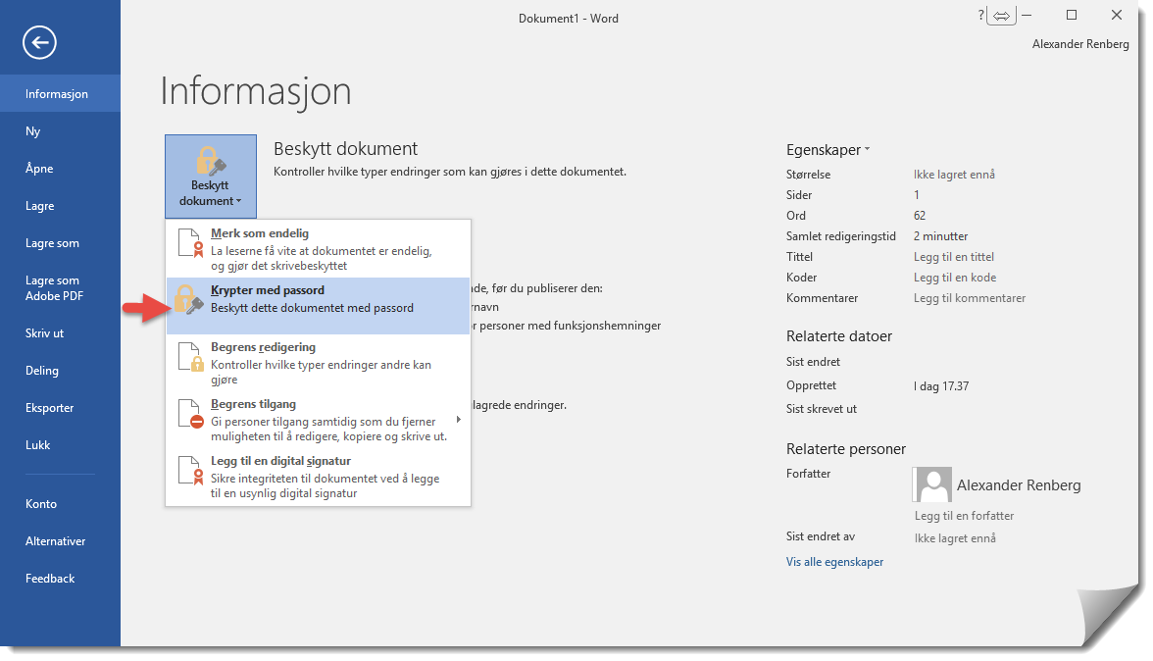Go to the Eksporter section
1153x661 pixels.
point(49,408)
